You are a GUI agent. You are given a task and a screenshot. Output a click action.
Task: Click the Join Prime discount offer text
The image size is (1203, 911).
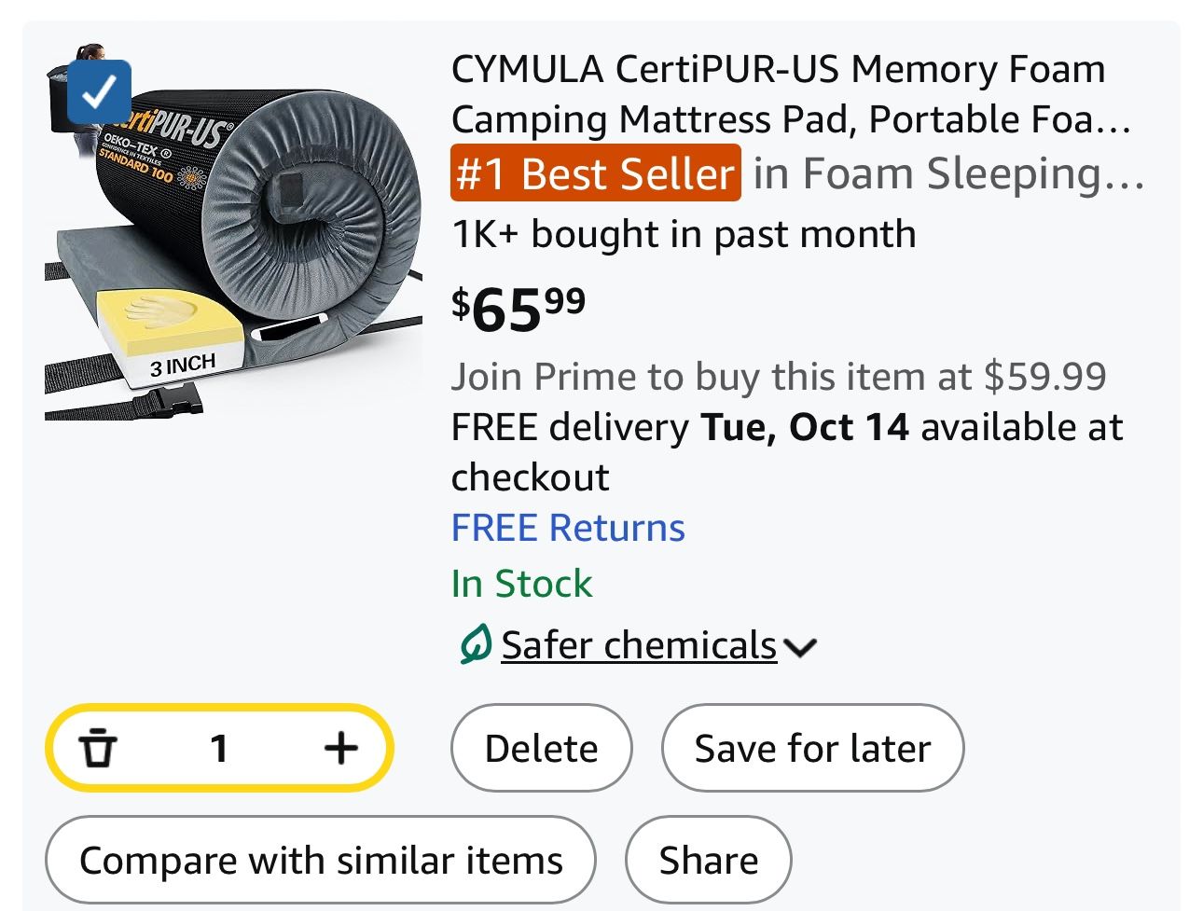tap(779, 377)
